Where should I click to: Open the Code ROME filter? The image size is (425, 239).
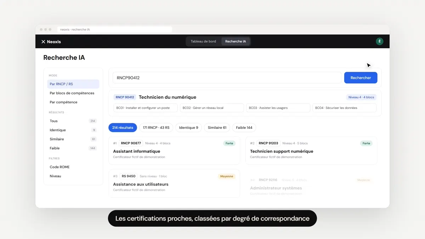73,167
